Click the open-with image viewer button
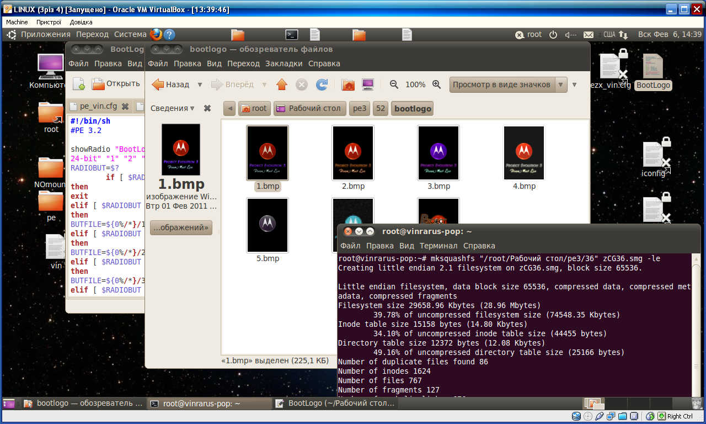Screen dimensions: 706x424 click(x=181, y=227)
